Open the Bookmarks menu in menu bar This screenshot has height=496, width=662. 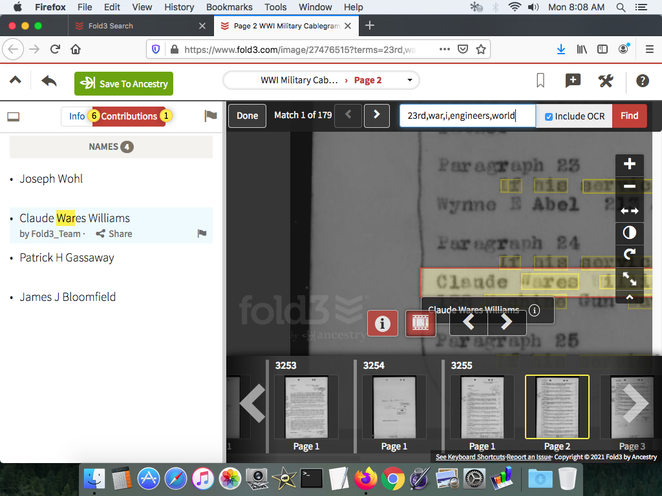pos(229,7)
